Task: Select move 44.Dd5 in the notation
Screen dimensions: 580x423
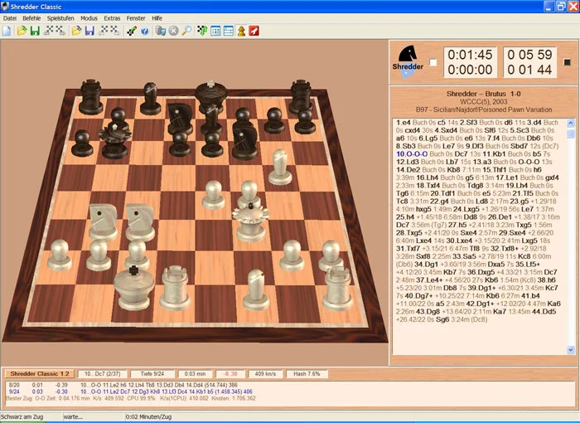Action: click(544, 312)
